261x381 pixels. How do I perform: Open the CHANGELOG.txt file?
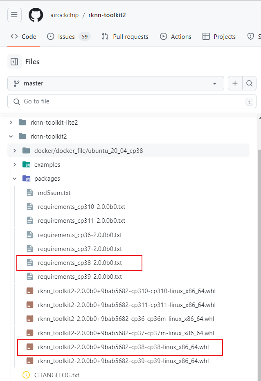pyautogui.click(x=57, y=375)
